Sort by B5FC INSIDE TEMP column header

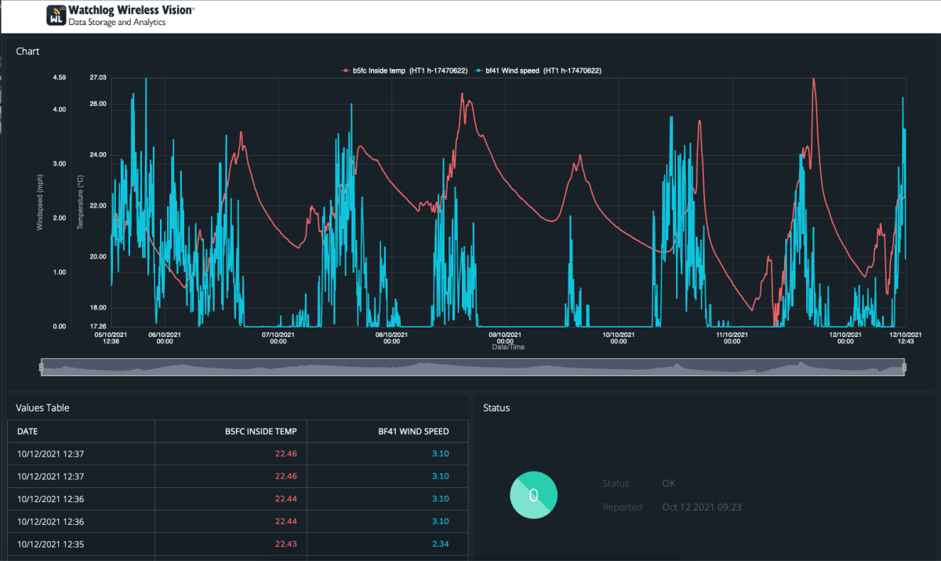coord(260,431)
